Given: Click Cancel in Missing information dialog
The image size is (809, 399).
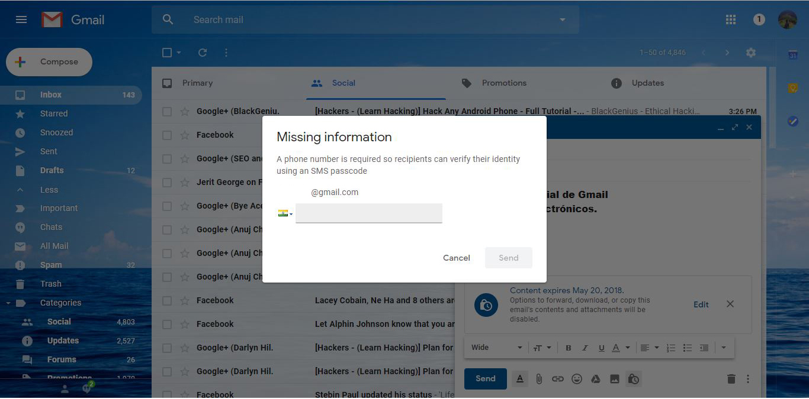Looking at the screenshot, I should coord(457,258).
